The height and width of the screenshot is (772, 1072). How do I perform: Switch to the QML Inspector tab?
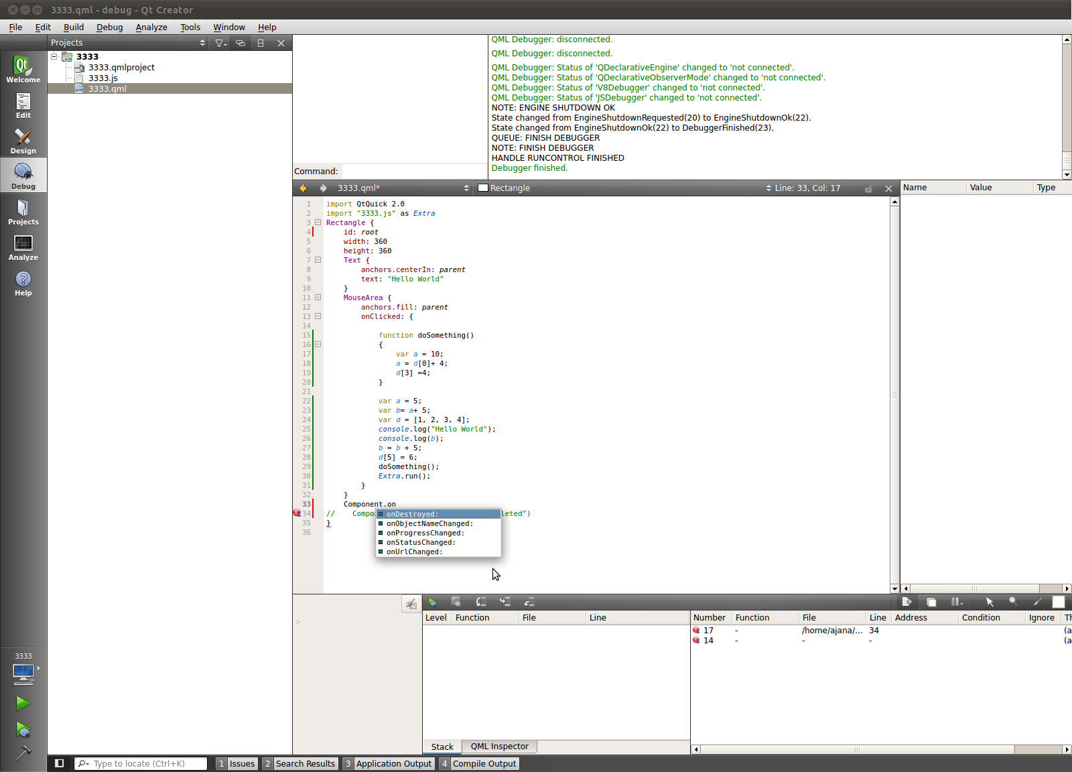click(x=499, y=747)
